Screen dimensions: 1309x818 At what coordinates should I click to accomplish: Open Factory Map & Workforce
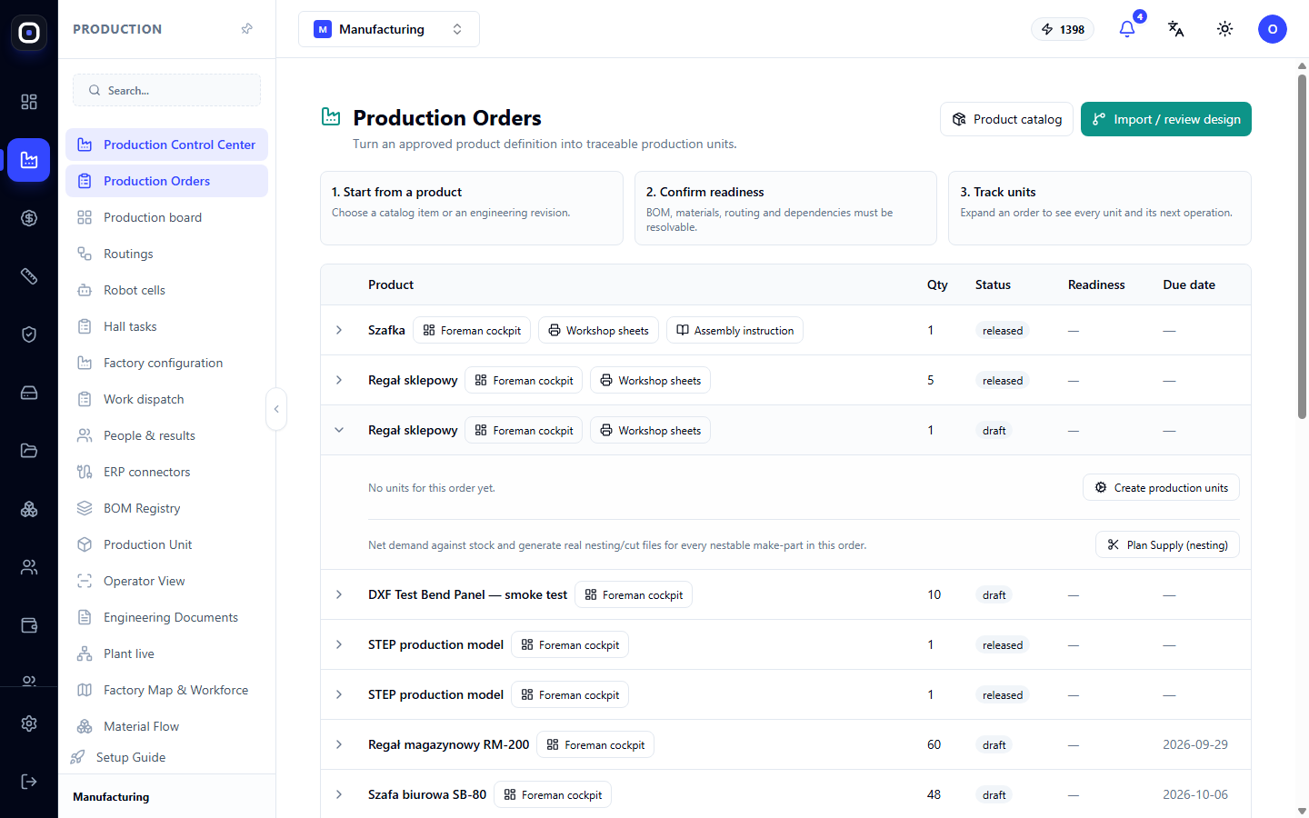point(166,690)
